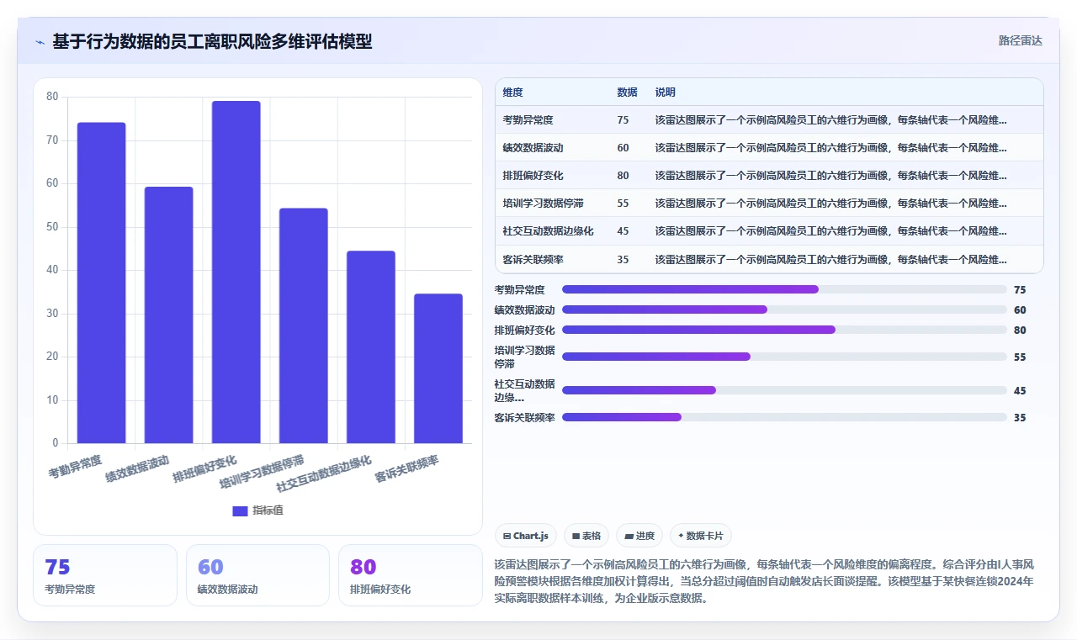Select the 绩效数据波动 table row
1077x640 pixels.
769,148
